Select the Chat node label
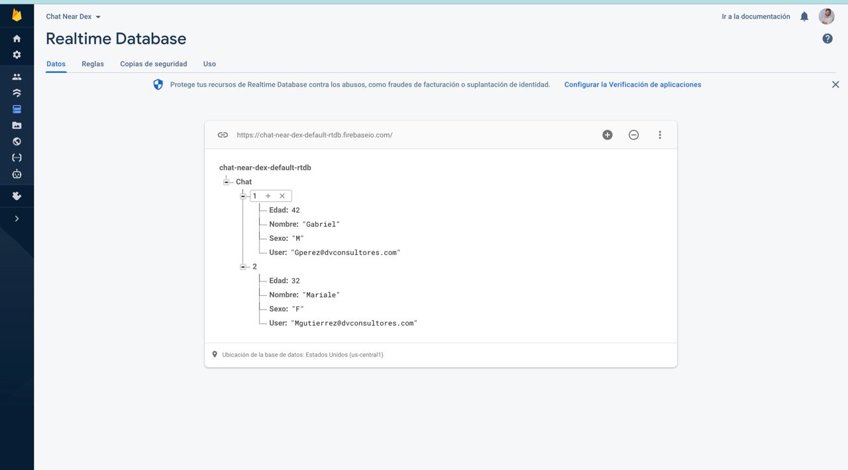 click(244, 182)
